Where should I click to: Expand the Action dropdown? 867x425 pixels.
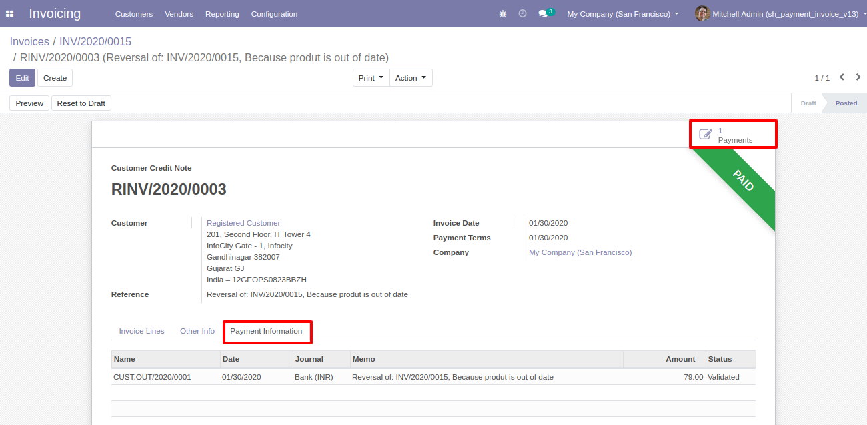[411, 78]
